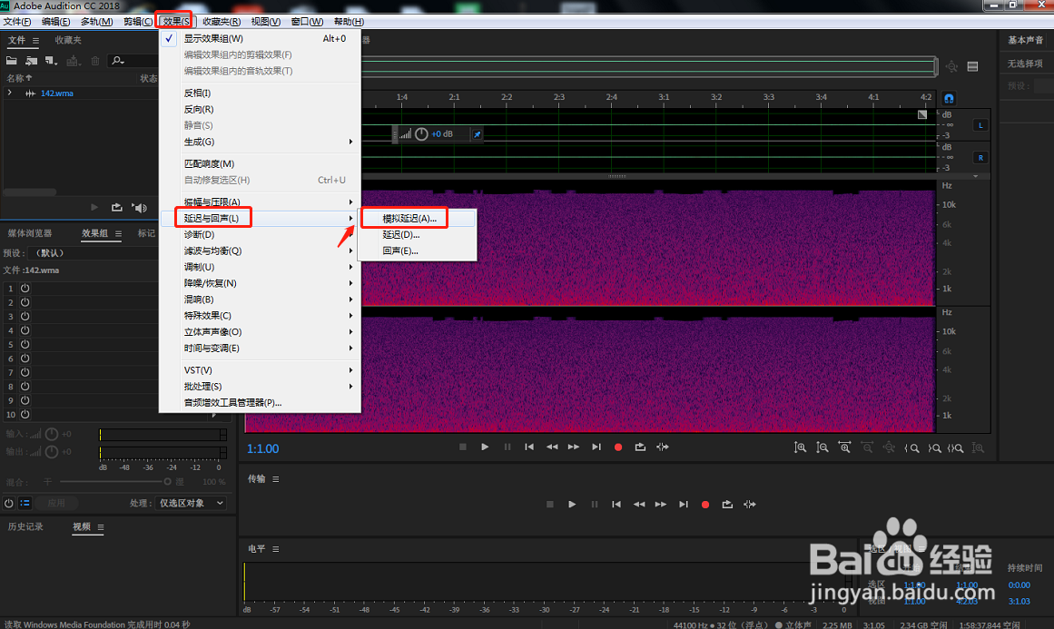Click the HUD volume knob at +0 dB
Image resolution: width=1054 pixels, height=629 pixels.
click(x=421, y=134)
